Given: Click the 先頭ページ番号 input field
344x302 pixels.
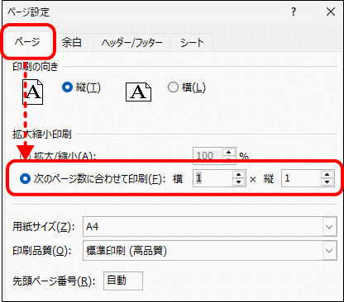Looking at the screenshot, I should [123, 281].
